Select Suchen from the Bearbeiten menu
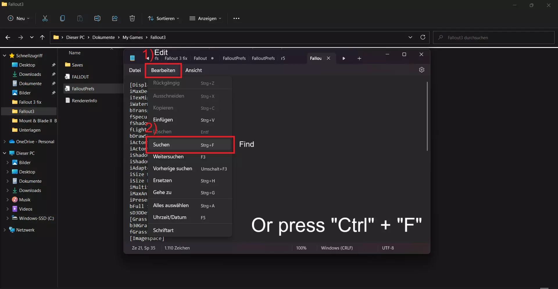 point(161,145)
